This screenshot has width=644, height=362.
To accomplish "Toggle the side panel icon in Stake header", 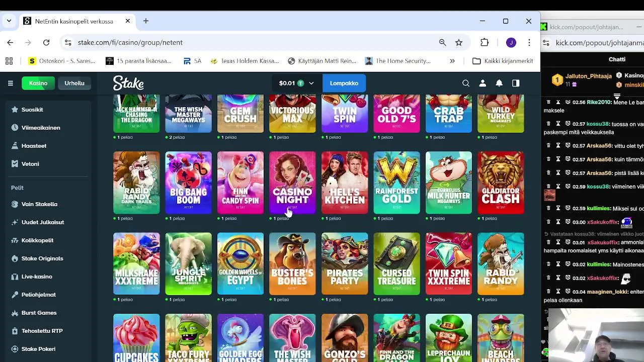I will click(x=516, y=83).
